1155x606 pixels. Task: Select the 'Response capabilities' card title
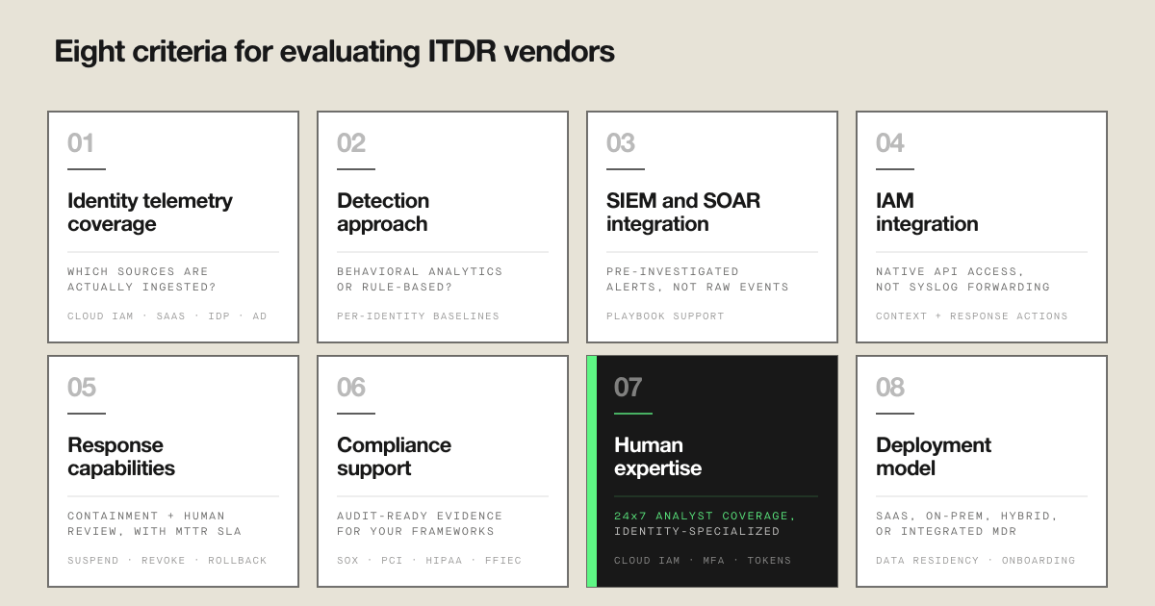(x=121, y=457)
